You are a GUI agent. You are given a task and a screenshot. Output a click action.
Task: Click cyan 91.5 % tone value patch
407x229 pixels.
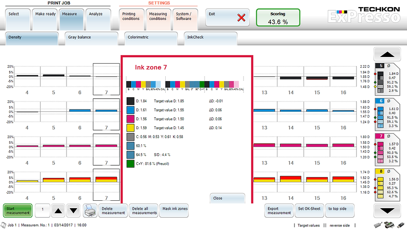(x=380, y=118)
